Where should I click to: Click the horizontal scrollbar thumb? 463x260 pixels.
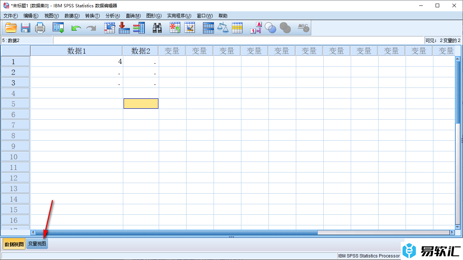pyautogui.click(x=177, y=232)
